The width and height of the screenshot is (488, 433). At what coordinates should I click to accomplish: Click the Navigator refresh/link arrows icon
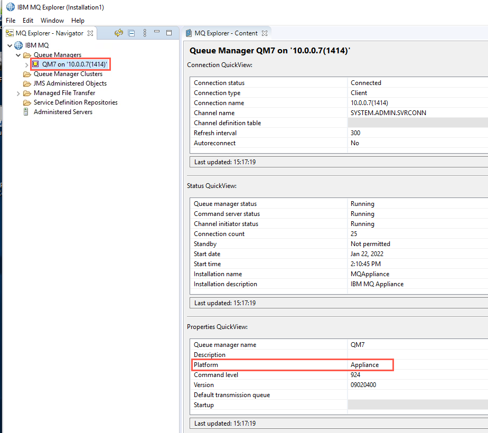pyautogui.click(x=119, y=33)
